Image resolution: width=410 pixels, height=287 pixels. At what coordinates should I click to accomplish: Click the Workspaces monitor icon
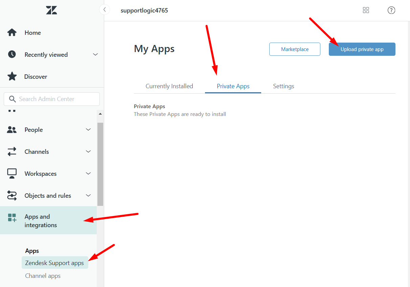[12, 173]
